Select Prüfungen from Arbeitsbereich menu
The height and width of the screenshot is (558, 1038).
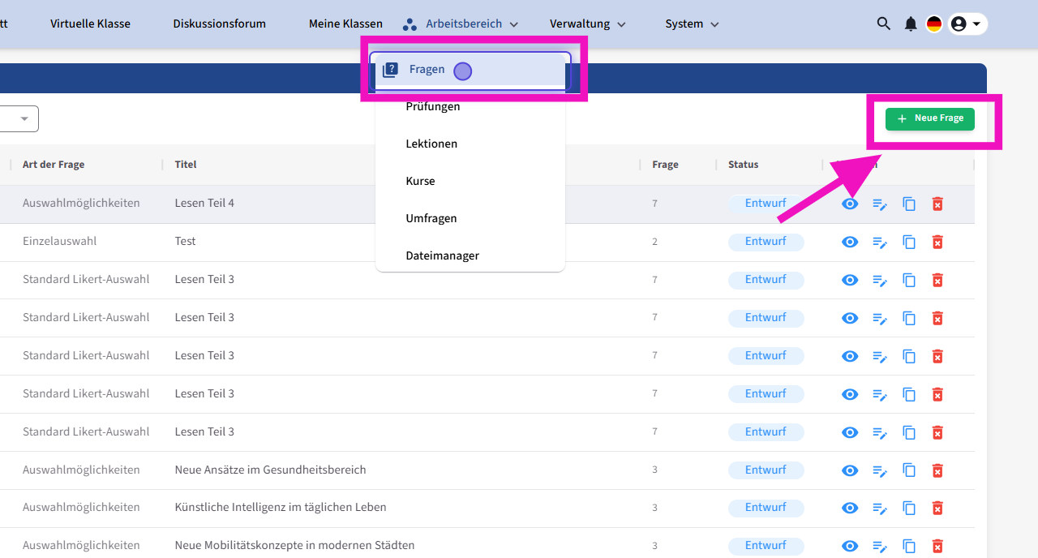pos(433,107)
